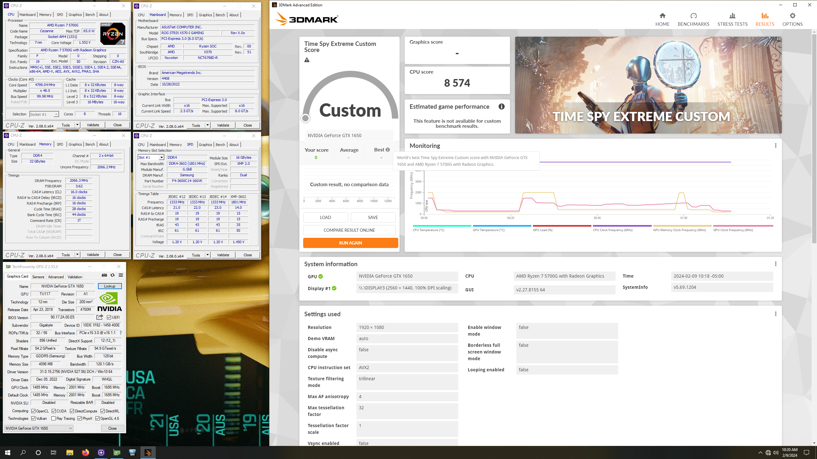Click the info icon next to Best
Viewport: 817px width, 459px height.
(x=387, y=149)
